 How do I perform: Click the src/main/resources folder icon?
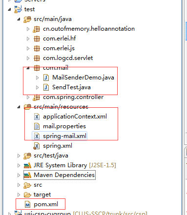pyautogui.click(x=27, y=107)
